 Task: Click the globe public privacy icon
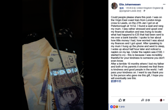pyautogui.click(x=144, y=11)
